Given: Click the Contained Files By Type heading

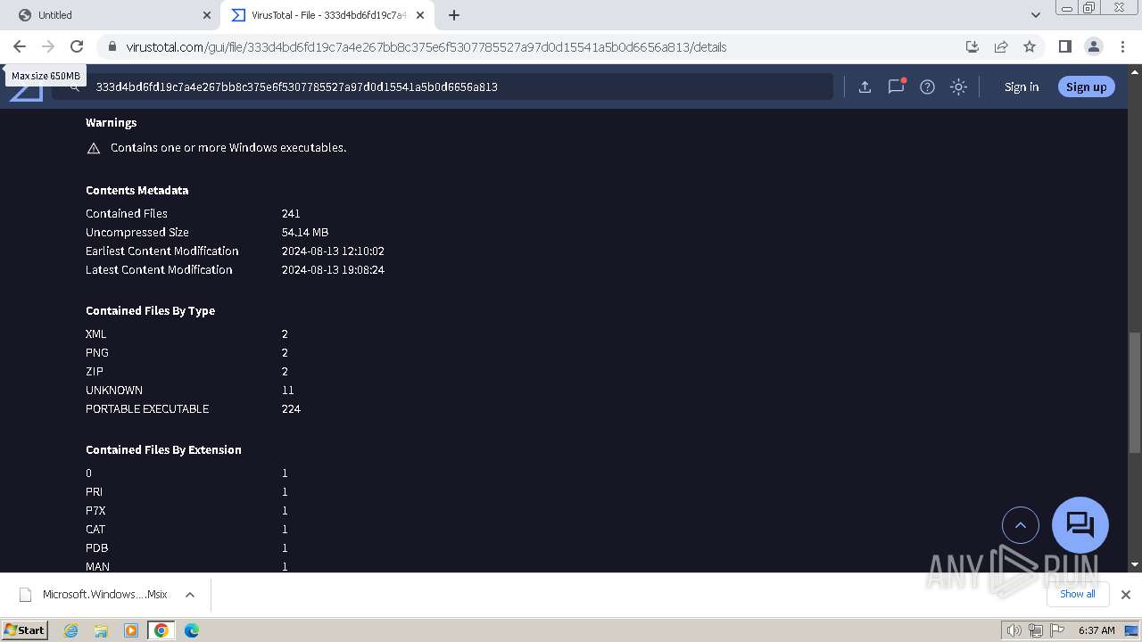Looking at the screenshot, I should pos(150,310).
